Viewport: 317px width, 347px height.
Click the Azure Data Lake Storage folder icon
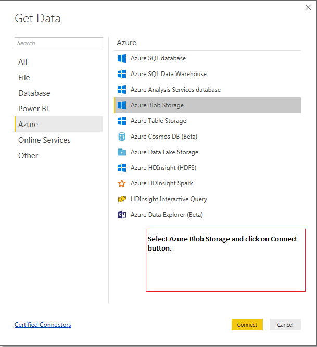[122, 152]
